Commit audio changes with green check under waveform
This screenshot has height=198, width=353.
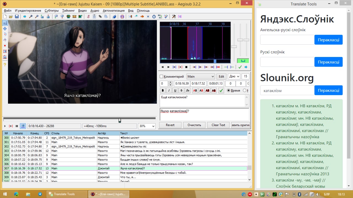[x=240, y=67]
